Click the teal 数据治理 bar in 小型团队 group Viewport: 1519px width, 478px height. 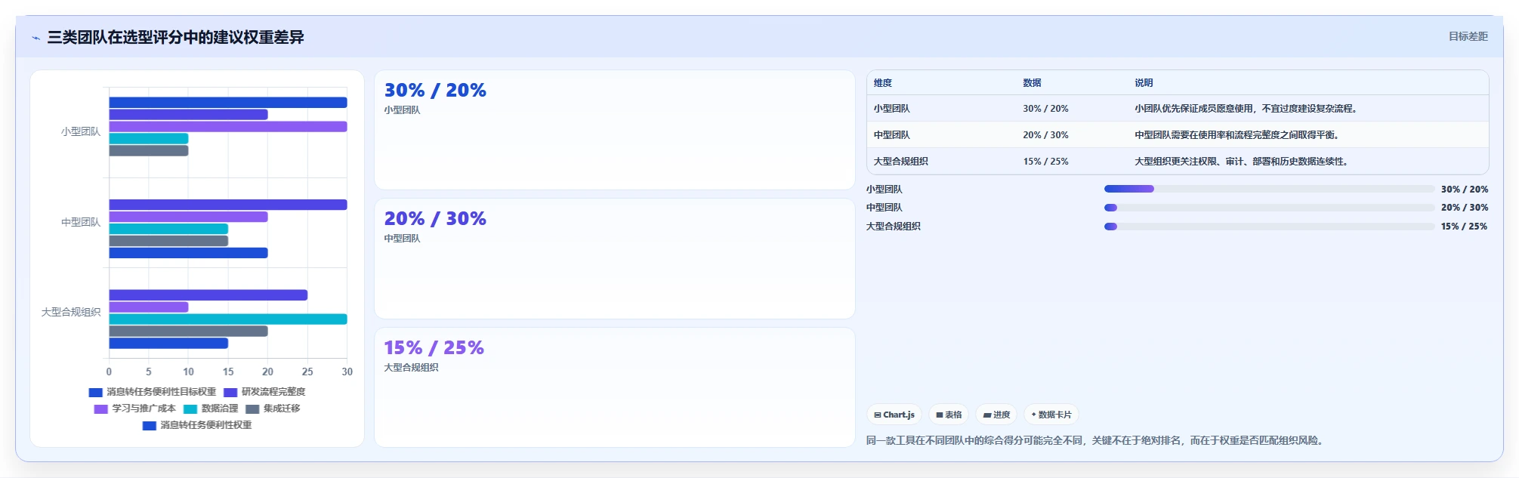(149, 139)
